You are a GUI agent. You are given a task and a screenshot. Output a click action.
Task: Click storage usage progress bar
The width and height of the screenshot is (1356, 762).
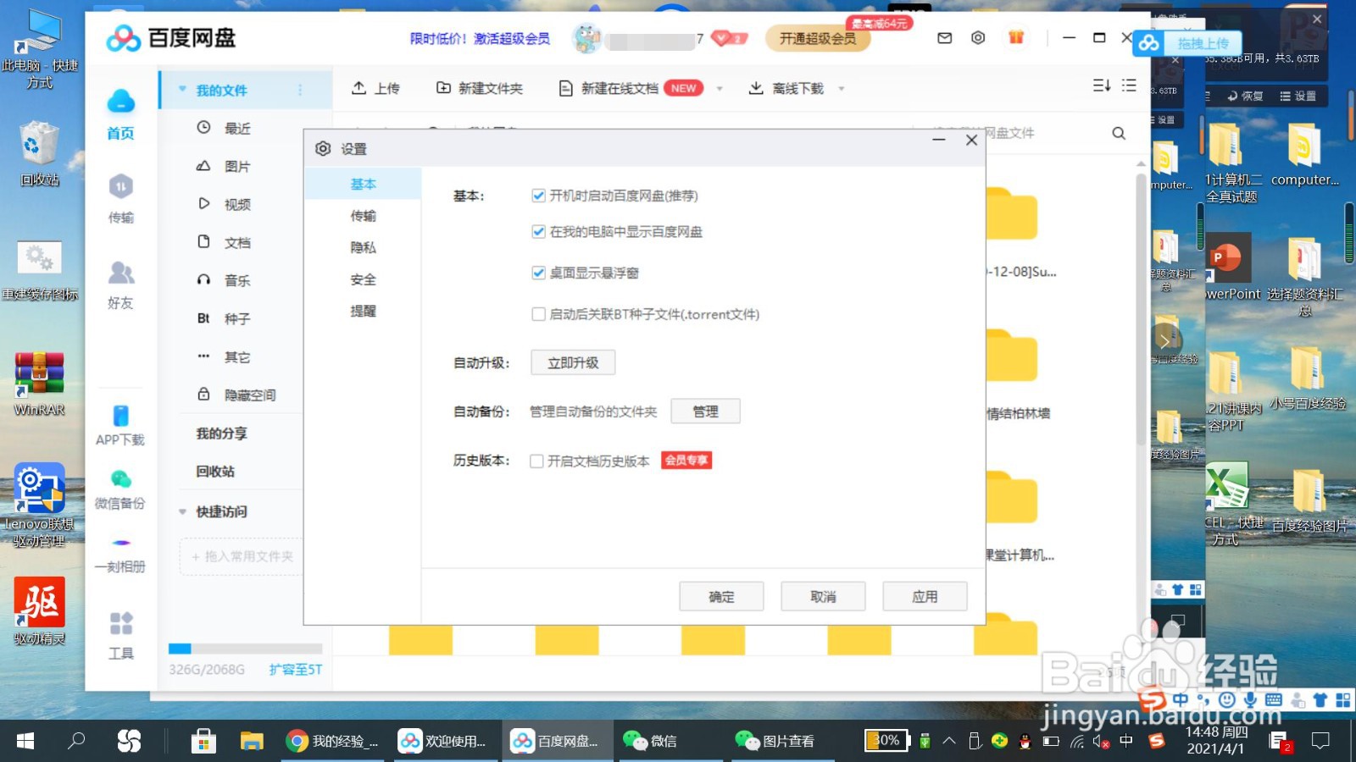245,649
